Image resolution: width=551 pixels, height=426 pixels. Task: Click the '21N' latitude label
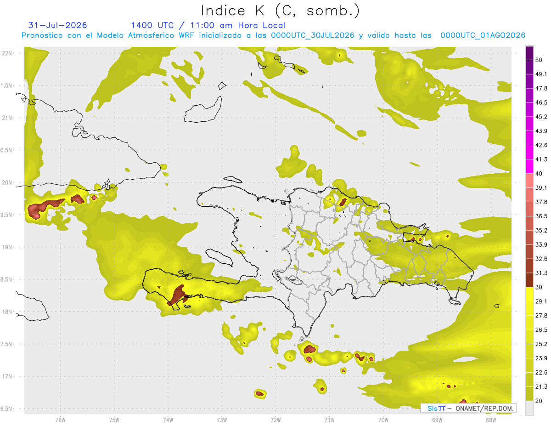pos(7,118)
